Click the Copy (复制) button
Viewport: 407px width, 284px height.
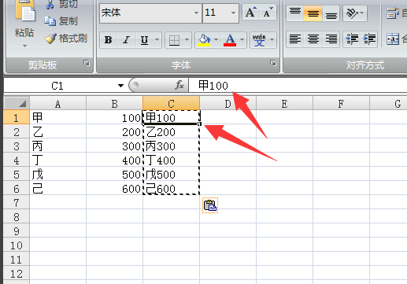tap(61, 21)
